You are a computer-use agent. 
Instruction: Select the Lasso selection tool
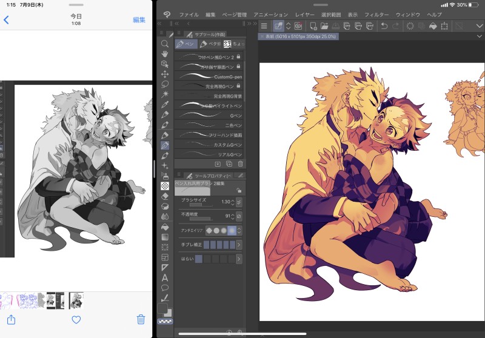[165, 84]
